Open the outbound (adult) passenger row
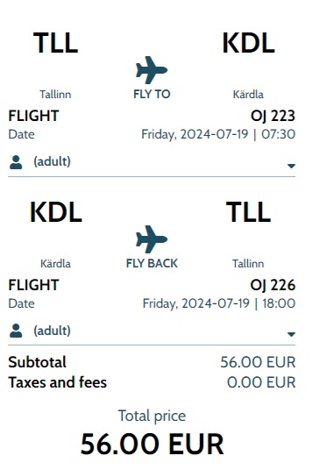 tap(152, 162)
